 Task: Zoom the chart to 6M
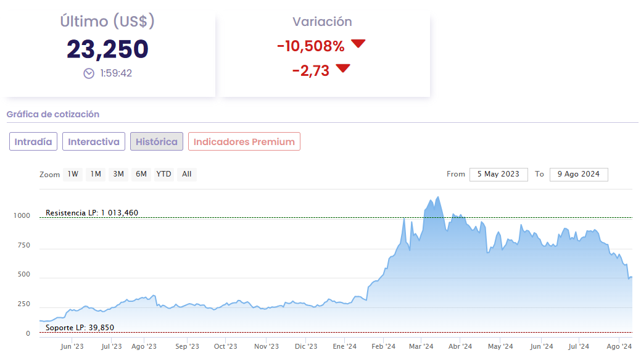click(141, 174)
